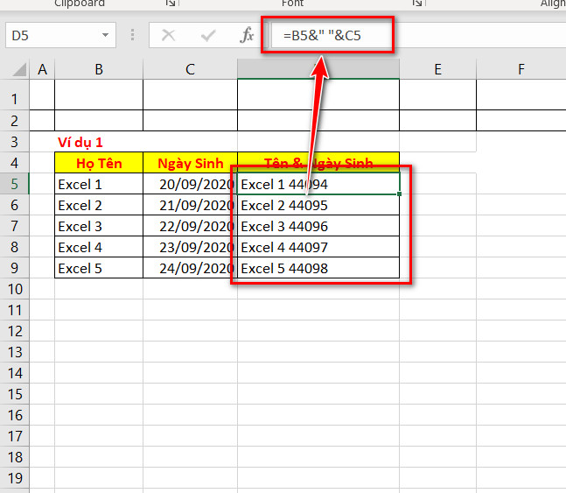Screen dimensions: 566x493
Task: Click the cell "Excel 3 44096"
Action: pyautogui.click(x=318, y=226)
